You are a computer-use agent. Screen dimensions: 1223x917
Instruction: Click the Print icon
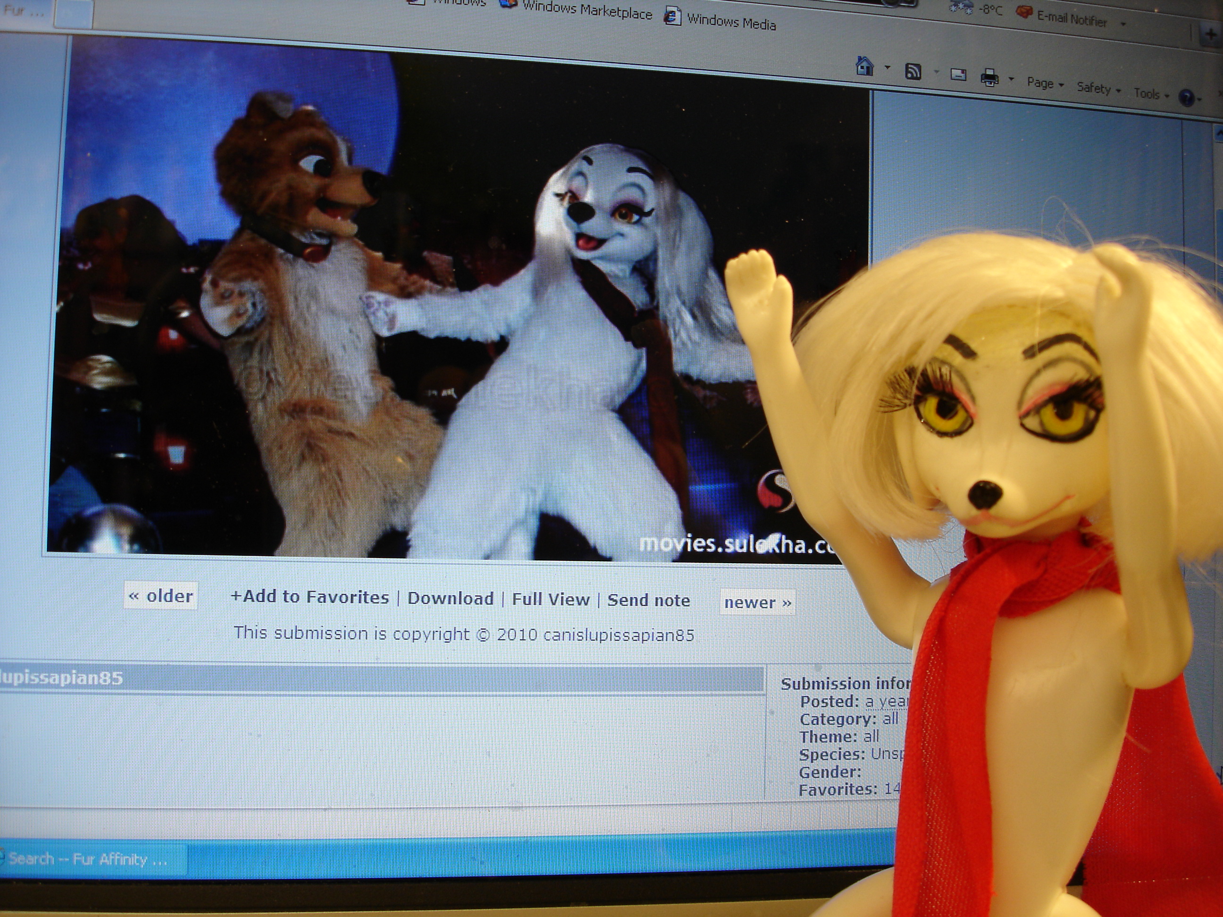click(989, 77)
